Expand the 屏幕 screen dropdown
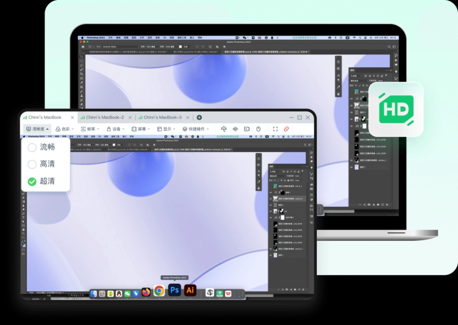This screenshot has width=458, height=325. pyautogui.click(x=140, y=129)
